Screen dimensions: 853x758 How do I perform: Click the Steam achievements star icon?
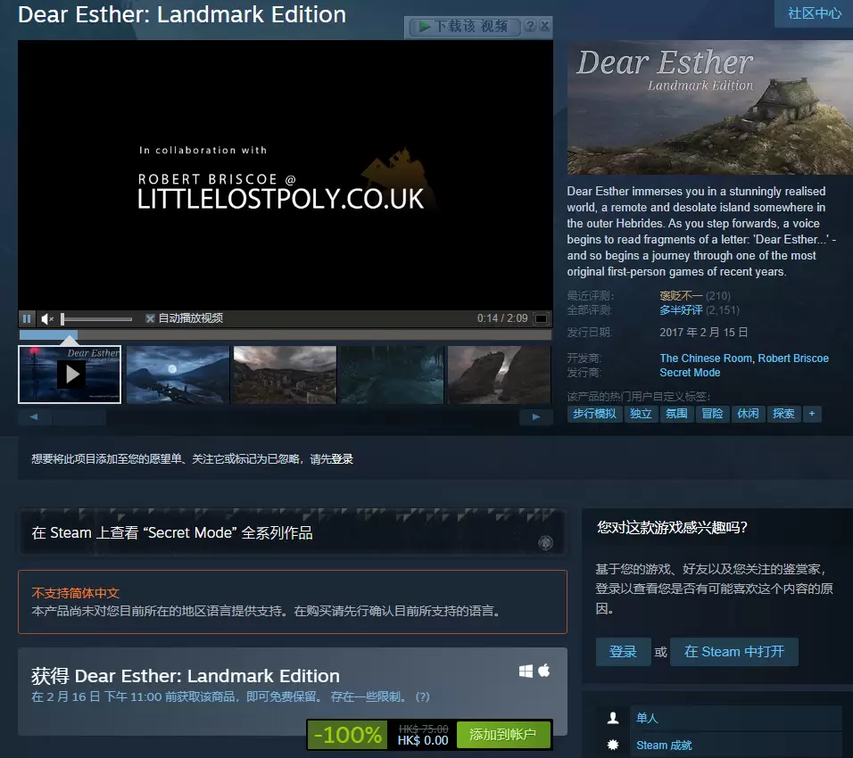click(x=613, y=745)
